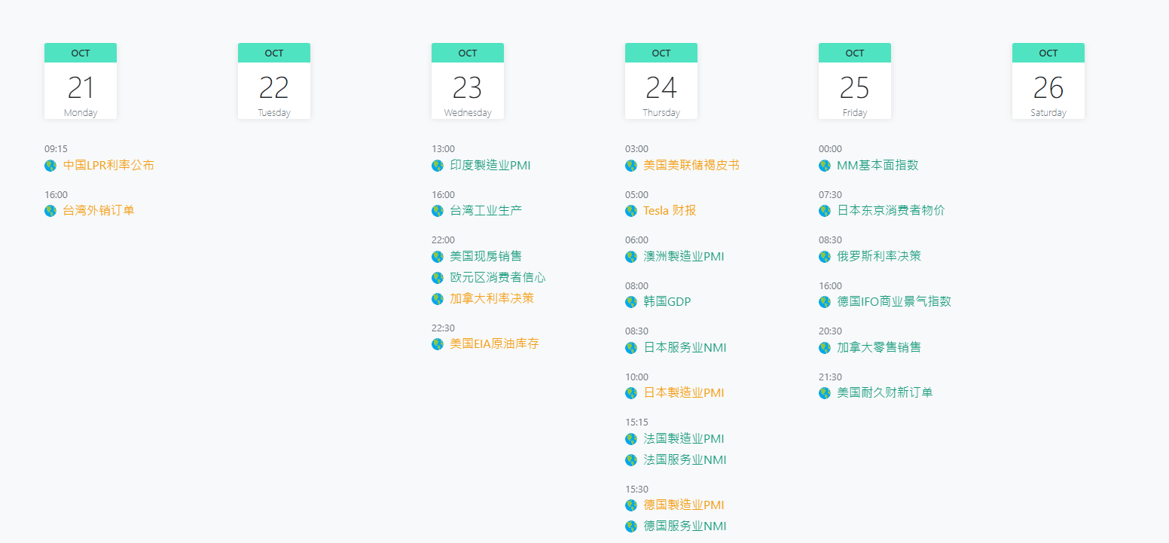
Task: Open the 法国製造业PMI event
Action: click(x=684, y=438)
